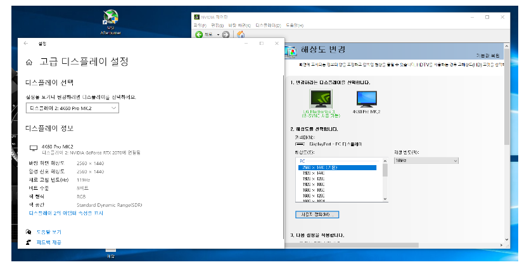Click resolution list scroll up arrow
The height and width of the screenshot is (267, 529).
(385, 161)
